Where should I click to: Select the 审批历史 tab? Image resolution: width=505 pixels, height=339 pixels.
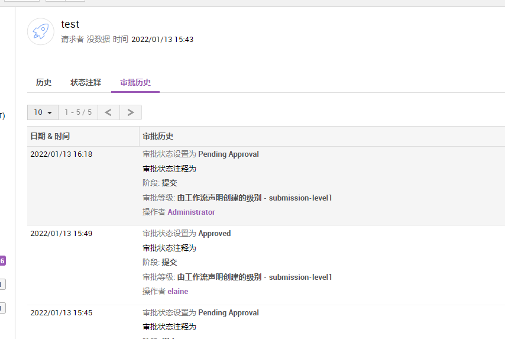pos(135,82)
